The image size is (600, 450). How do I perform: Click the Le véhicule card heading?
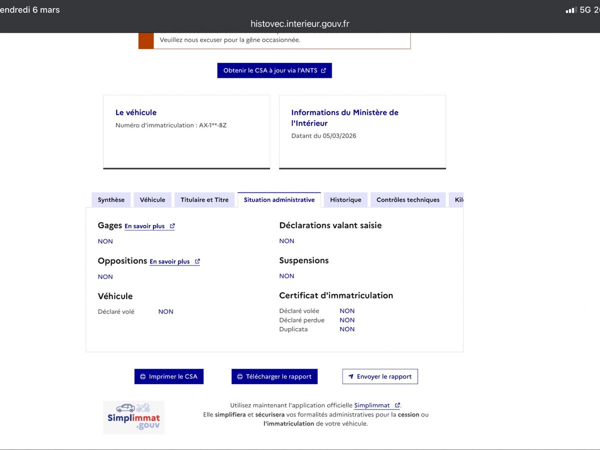coord(136,112)
